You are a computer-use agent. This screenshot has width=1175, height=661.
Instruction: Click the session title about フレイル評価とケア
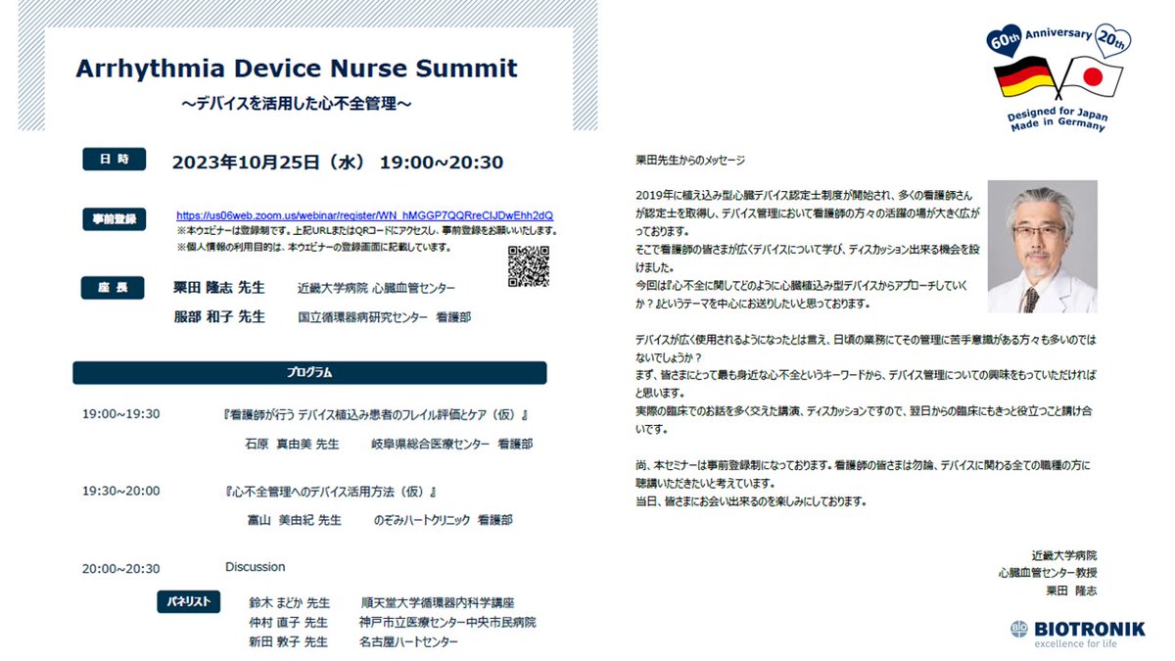pyautogui.click(x=377, y=414)
